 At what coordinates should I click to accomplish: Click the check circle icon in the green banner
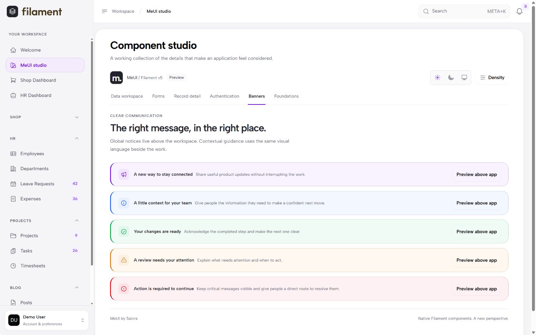pyautogui.click(x=124, y=232)
